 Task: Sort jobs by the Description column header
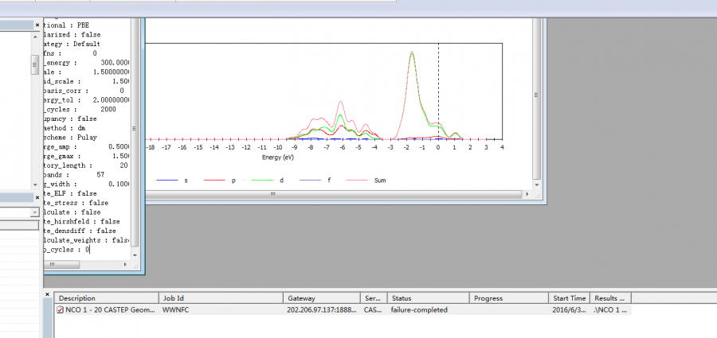(x=107, y=298)
